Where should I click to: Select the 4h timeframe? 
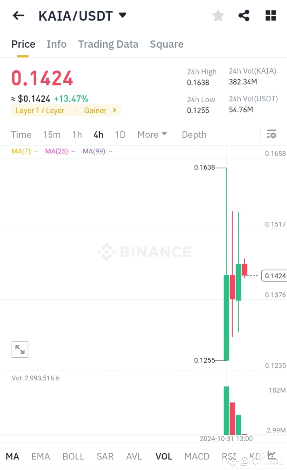[x=98, y=134]
